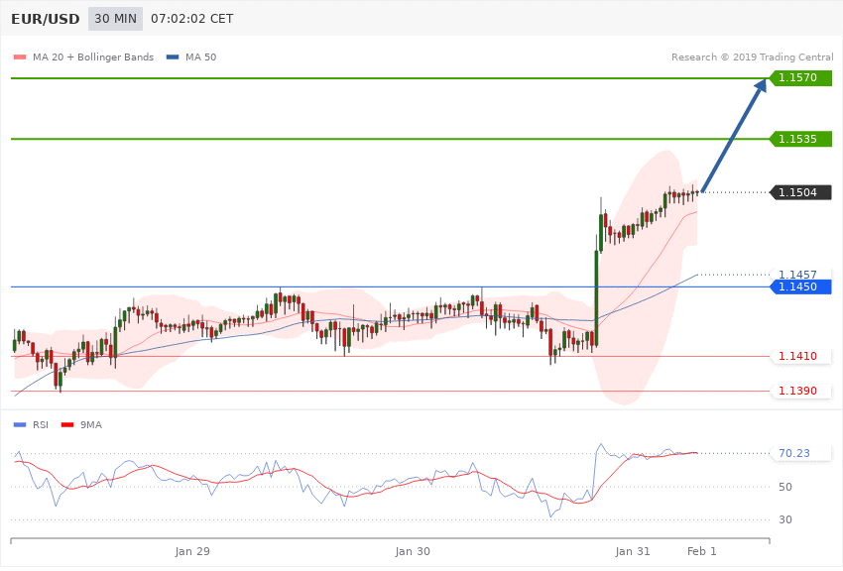Click the MA 20 + Bollinger Bands legend text
Viewport: 843px width, 571px height.
pos(93,57)
